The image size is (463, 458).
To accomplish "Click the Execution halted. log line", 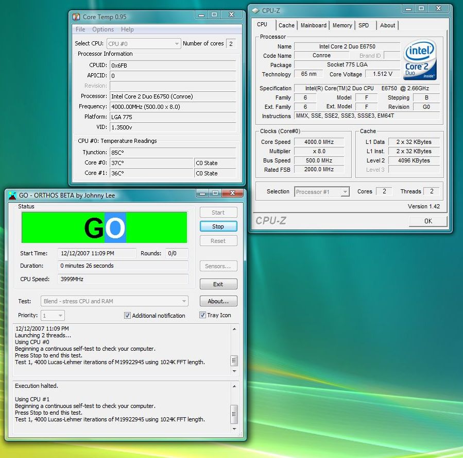I will [37, 386].
